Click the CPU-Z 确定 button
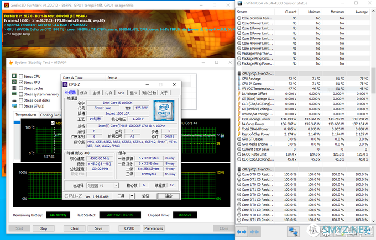Screen dimensions: 376x240 (169, 196)
